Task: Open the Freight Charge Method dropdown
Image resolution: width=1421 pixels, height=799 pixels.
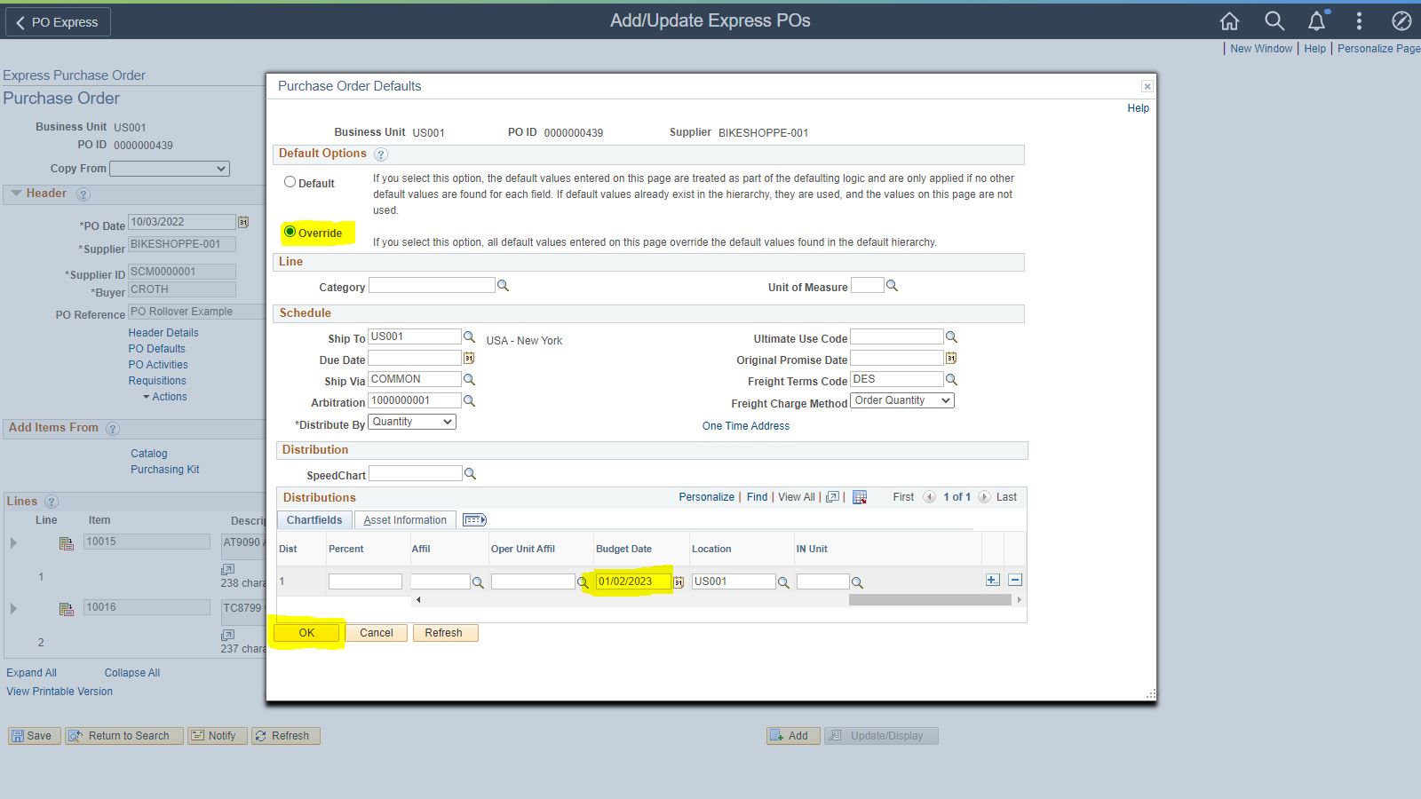Action: click(x=902, y=401)
